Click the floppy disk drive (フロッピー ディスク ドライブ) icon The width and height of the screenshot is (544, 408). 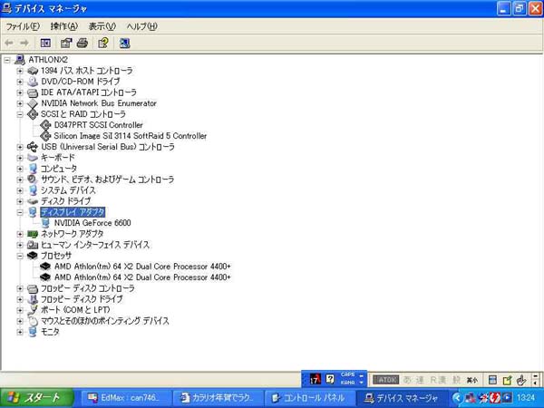33,299
